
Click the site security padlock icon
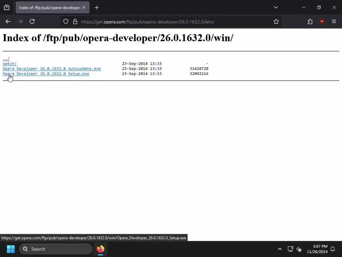75,21
